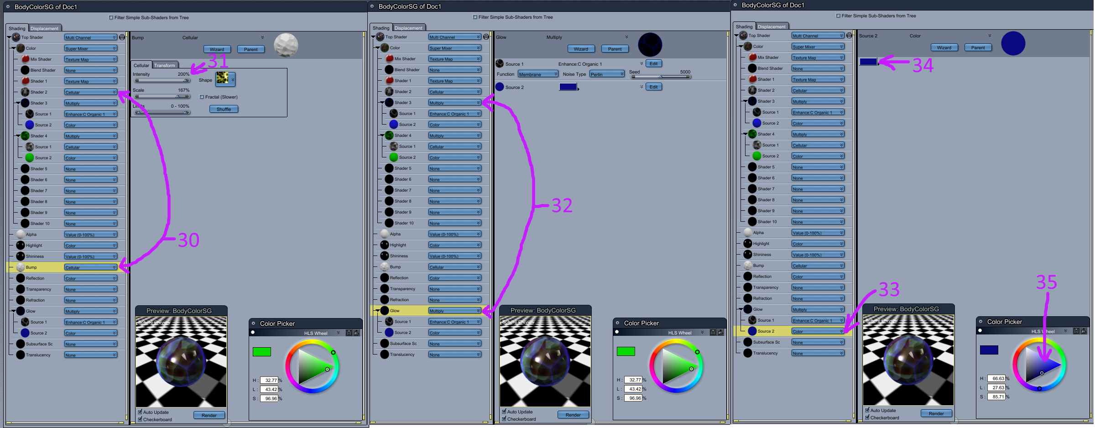Image resolution: width=1095 pixels, height=428 pixels.
Task: Toggle Checkerboard in the right preview
Action: (867, 418)
